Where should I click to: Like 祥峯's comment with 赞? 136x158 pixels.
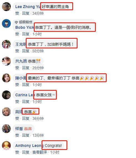click(17, 135)
